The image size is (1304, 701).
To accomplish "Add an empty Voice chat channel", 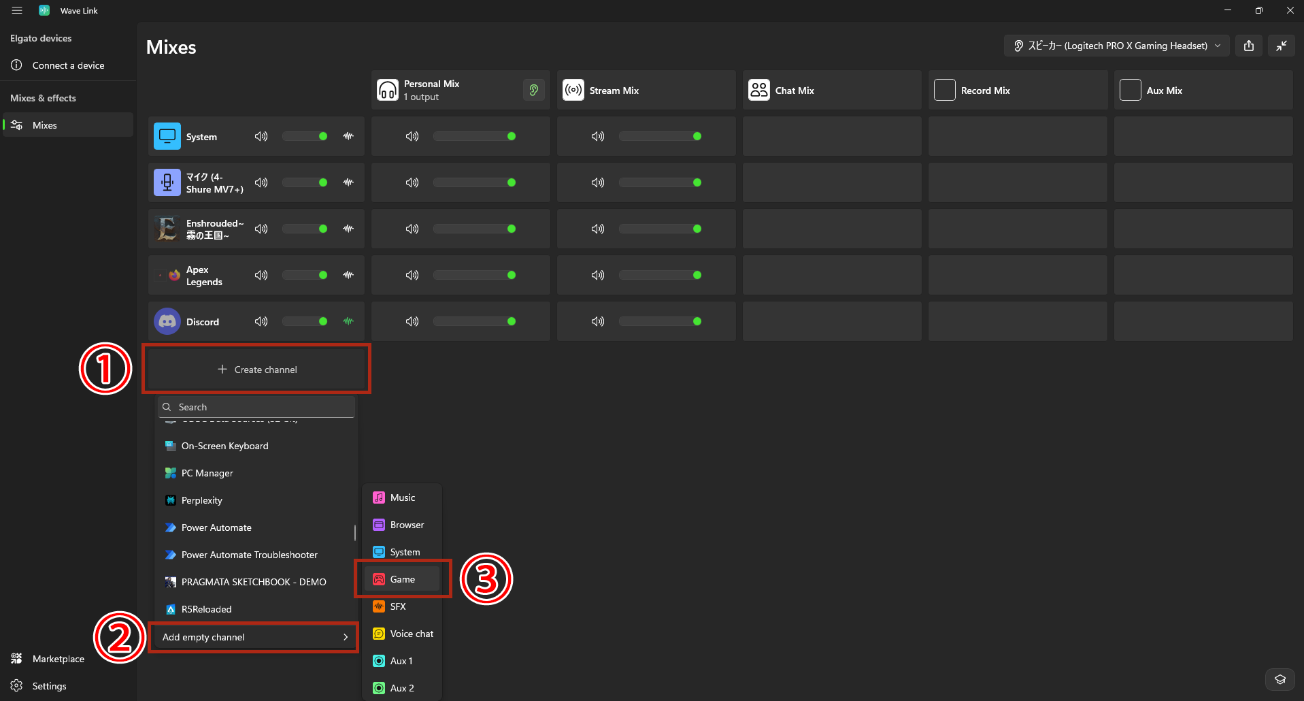I will tap(402, 634).
